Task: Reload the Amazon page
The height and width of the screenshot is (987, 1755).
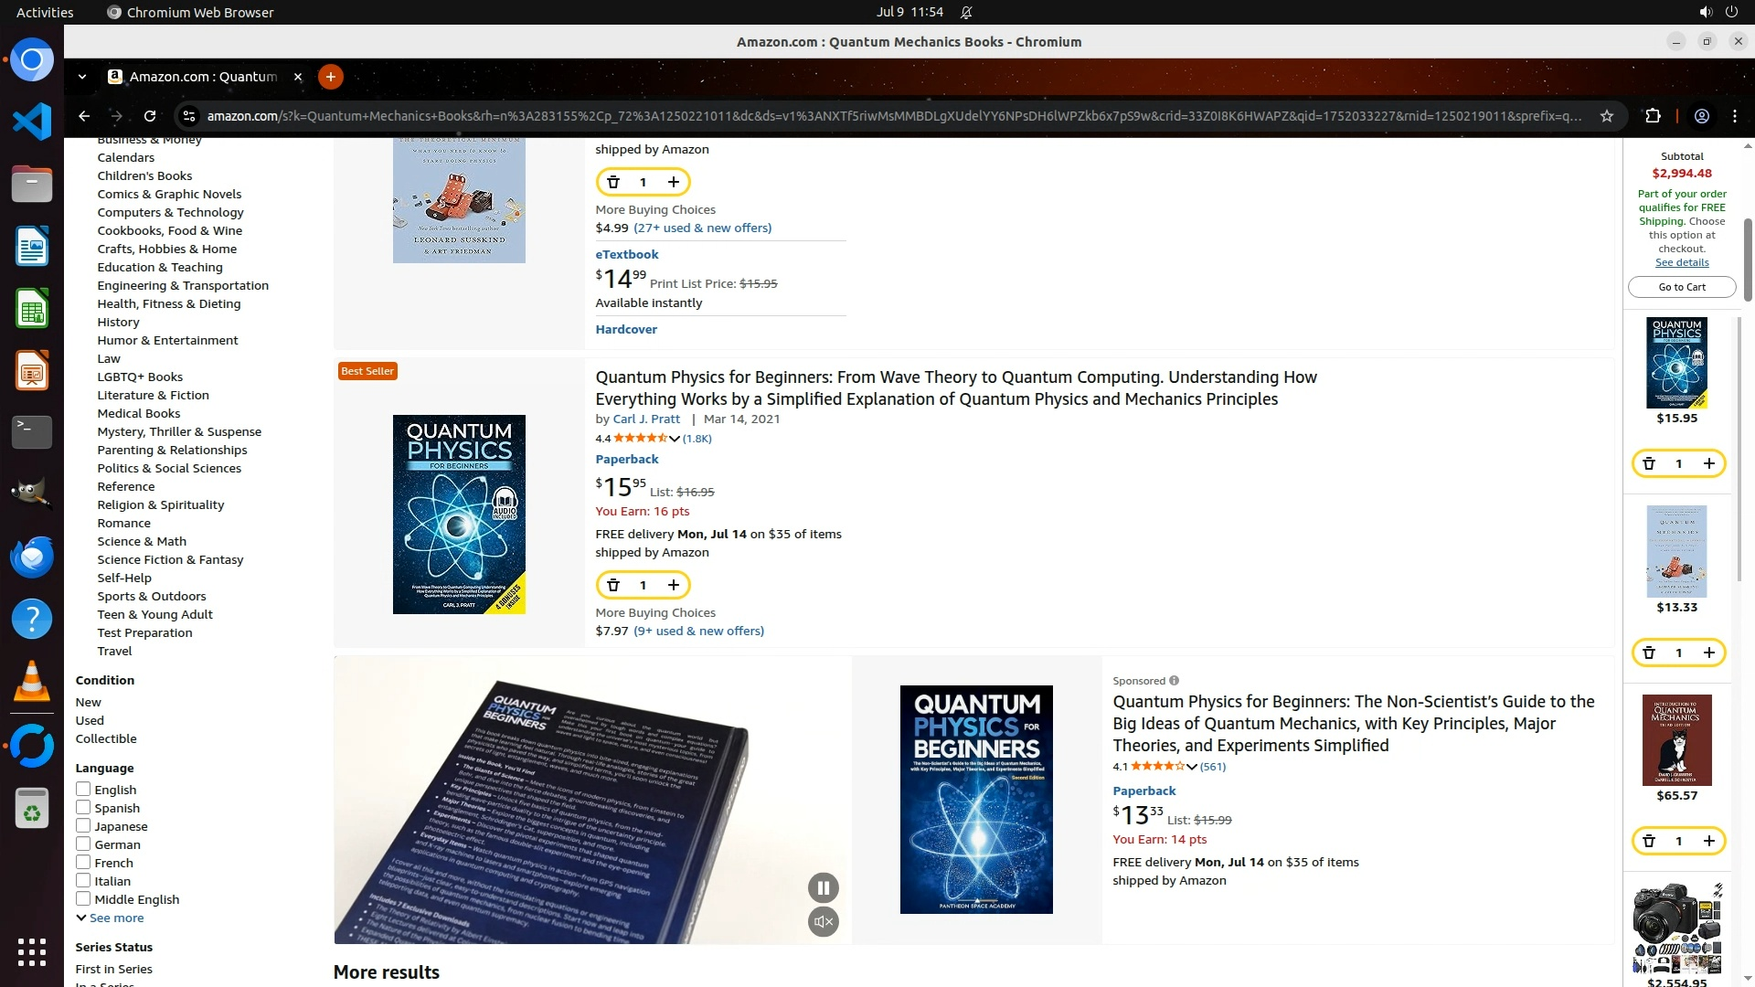Action: 150,116
